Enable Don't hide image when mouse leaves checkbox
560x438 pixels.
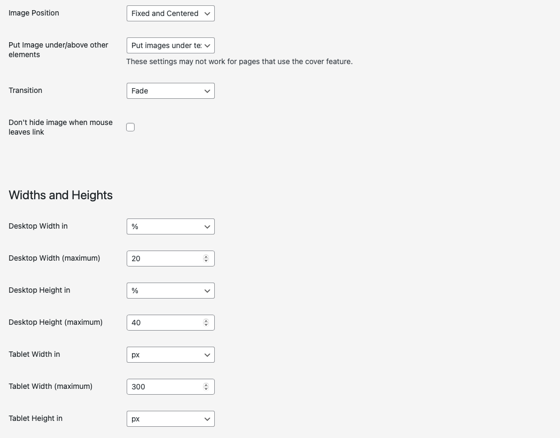point(130,127)
